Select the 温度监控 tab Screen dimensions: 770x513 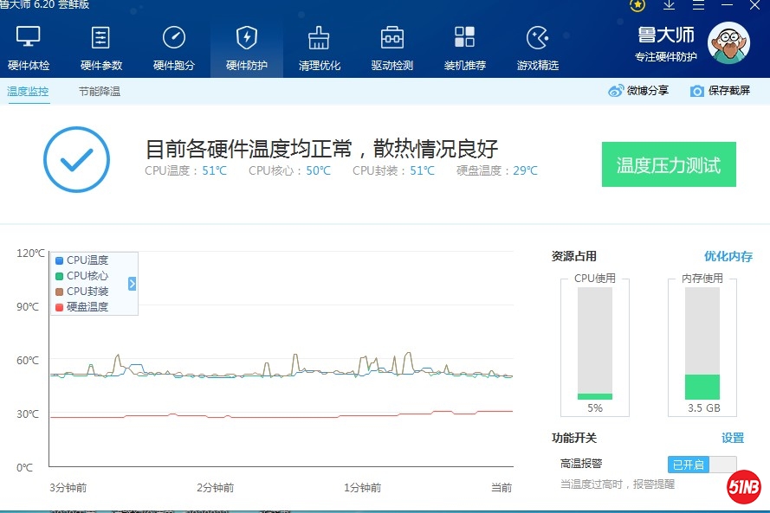[28, 91]
